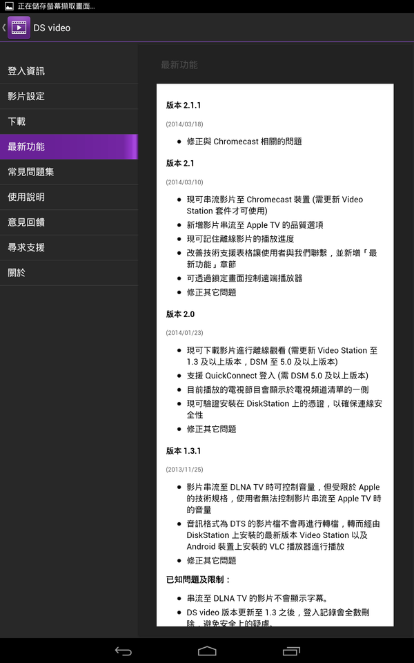Tap 支援 QuickConnect 登入 item
414x663 pixels.
pos(277,376)
